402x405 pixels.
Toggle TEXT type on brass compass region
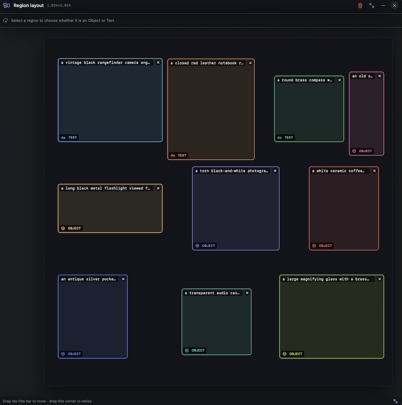(285, 138)
